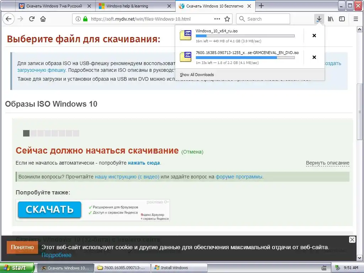Image resolution: width=364 pixels, height=273 pixels.
Task: Open page actions three-dot menu
Action: [217, 19]
